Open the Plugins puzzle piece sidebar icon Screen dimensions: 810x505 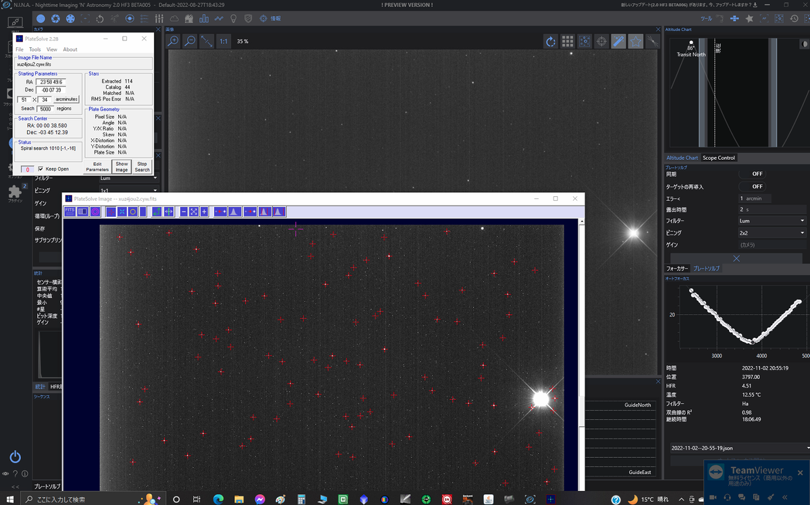[x=15, y=194]
